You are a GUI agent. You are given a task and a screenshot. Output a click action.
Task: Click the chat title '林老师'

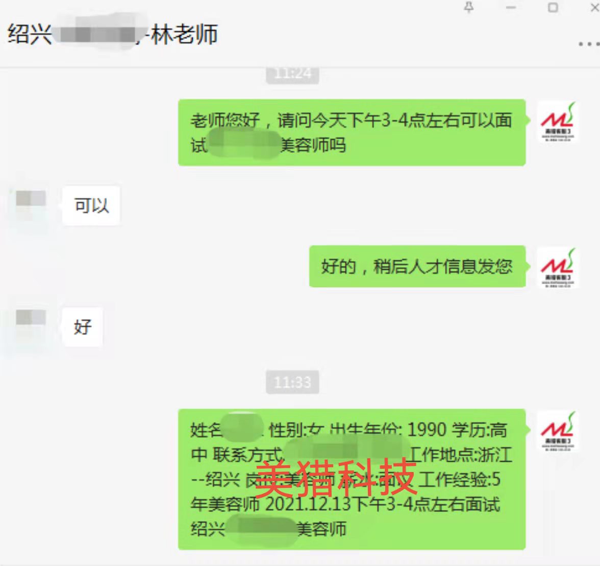[185, 34]
